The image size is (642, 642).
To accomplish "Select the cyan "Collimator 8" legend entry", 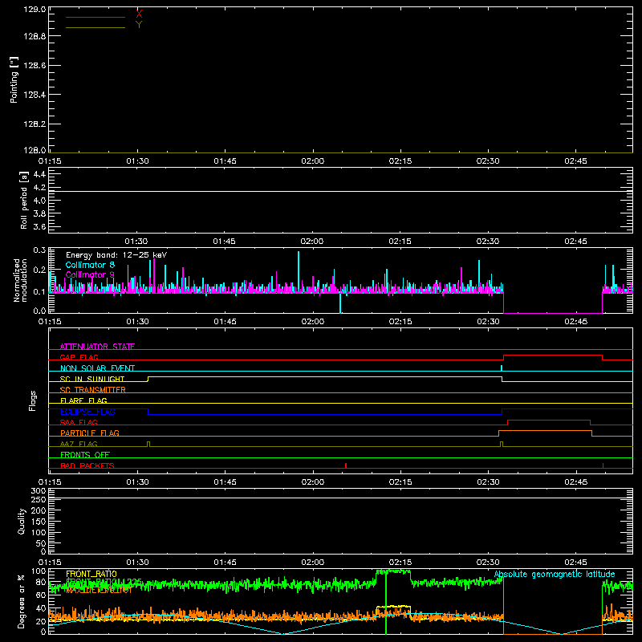I will pos(90,265).
